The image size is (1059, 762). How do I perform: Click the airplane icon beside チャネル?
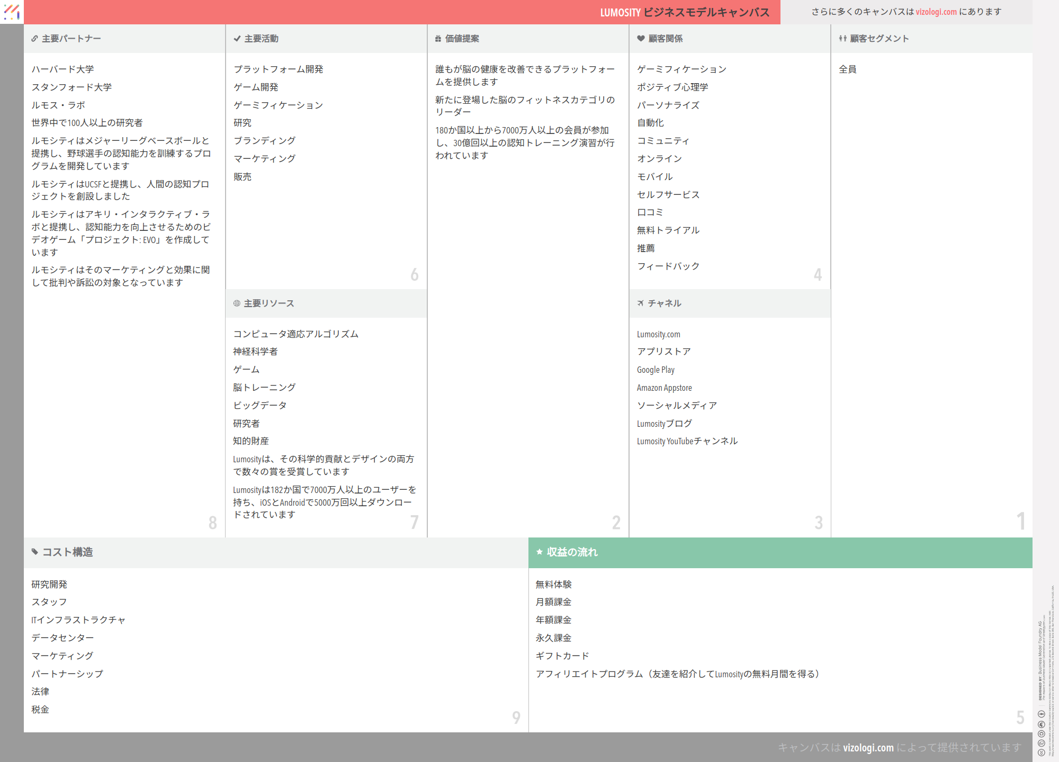[x=641, y=303]
